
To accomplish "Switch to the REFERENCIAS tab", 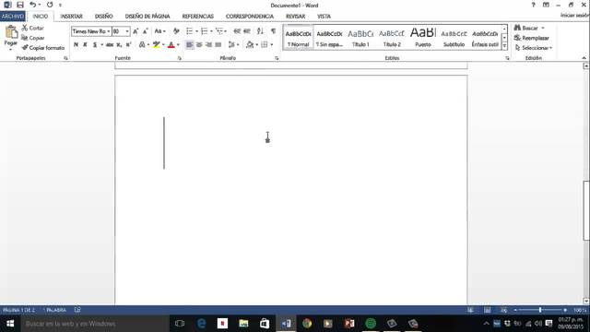I will click(197, 17).
